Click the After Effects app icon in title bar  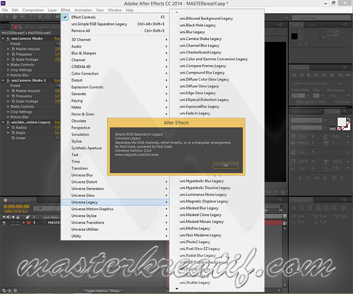(x=3, y=3)
